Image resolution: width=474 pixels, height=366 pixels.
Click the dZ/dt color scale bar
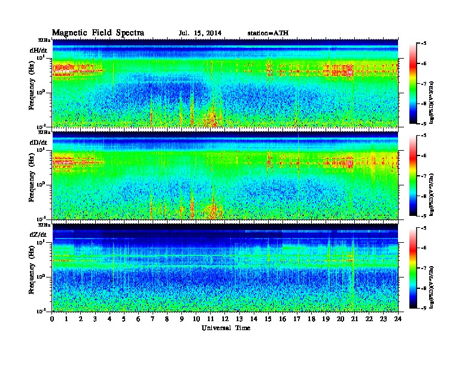pyautogui.click(x=412, y=268)
